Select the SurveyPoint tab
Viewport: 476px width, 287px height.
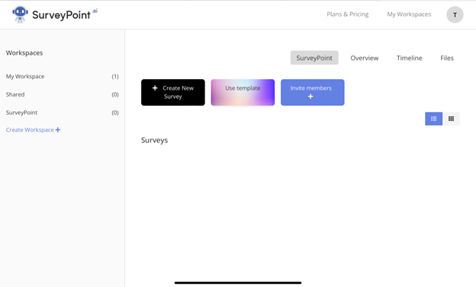pos(314,58)
